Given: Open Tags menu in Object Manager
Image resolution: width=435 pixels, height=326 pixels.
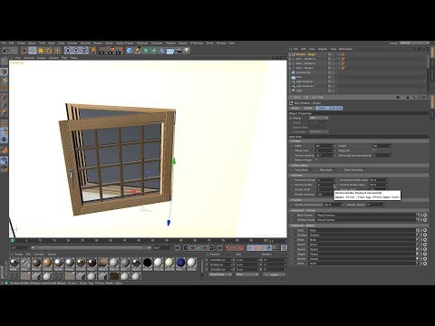Looking at the screenshot, I should (333, 49).
